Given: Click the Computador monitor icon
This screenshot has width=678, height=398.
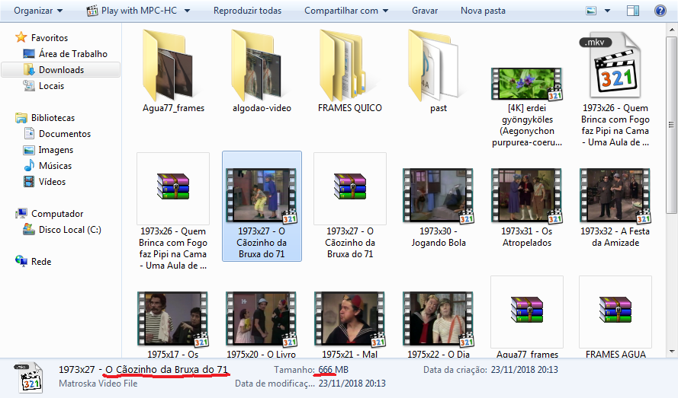Looking at the screenshot, I should [21, 213].
